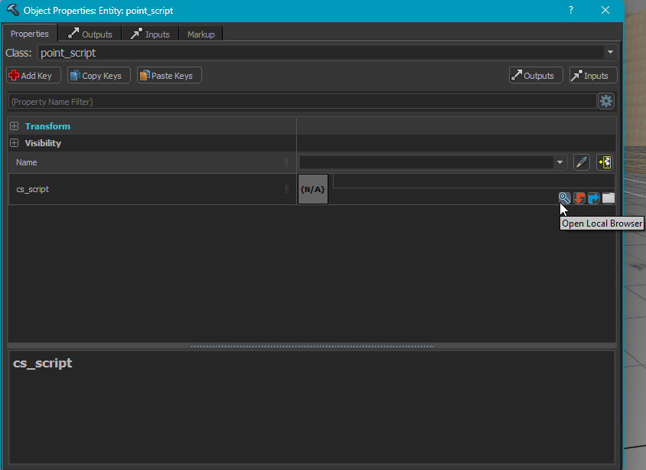Click the red down-arrow icon beside cs_script
The height and width of the screenshot is (470, 646).
click(579, 197)
